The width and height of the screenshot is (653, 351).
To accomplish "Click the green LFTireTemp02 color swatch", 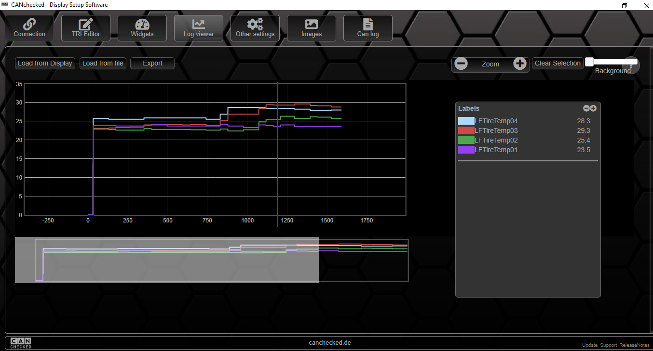I will coord(466,140).
